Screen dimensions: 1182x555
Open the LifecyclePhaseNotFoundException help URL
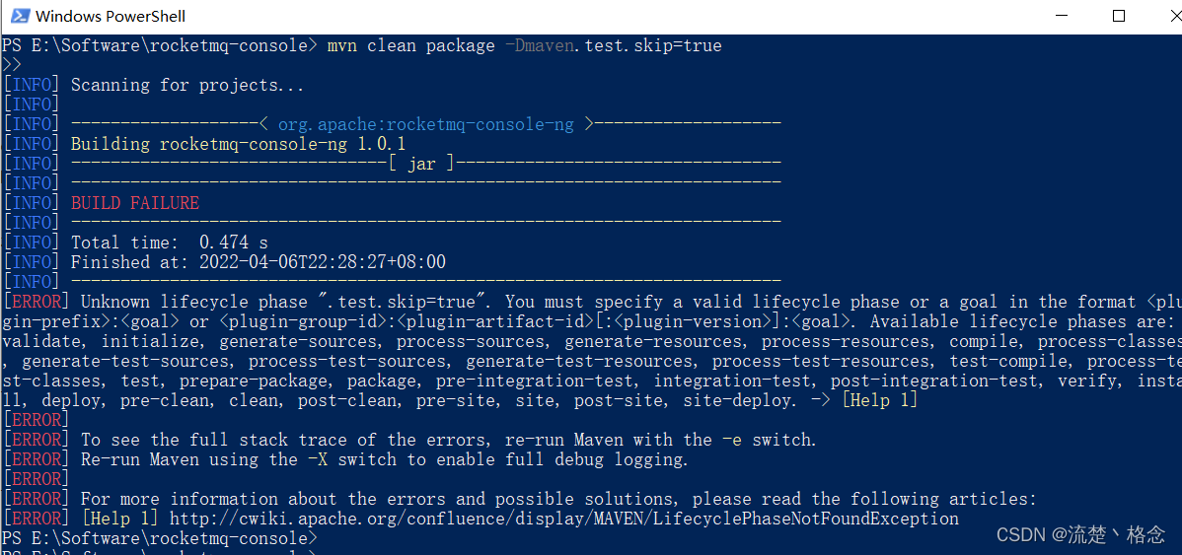click(x=563, y=519)
